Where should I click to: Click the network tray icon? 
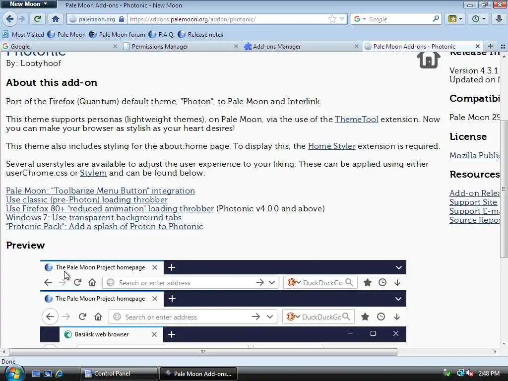point(460,373)
